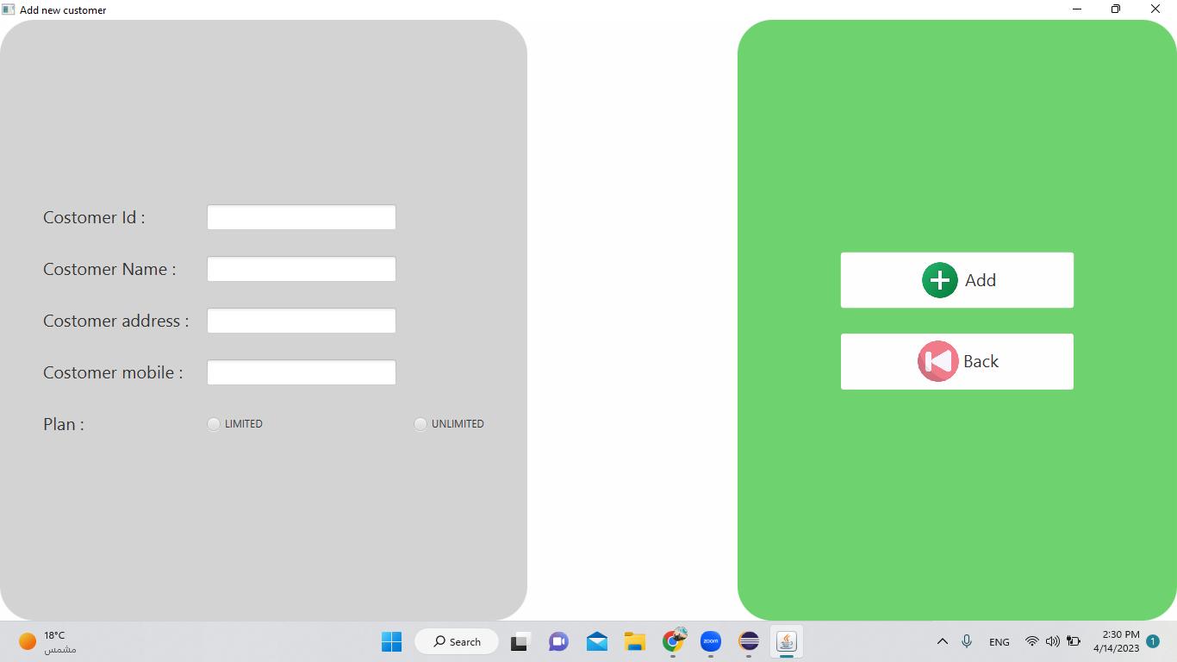
Task: Focus the Costomer Id input field
Action: pyautogui.click(x=302, y=217)
